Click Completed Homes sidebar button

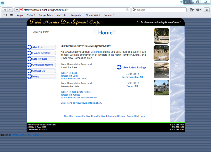42,65
